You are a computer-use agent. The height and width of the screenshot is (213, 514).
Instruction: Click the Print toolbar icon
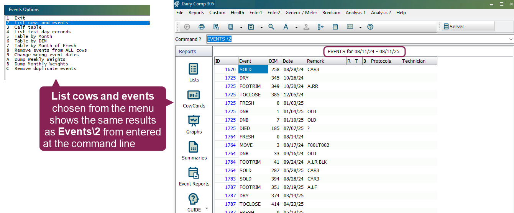click(x=201, y=27)
